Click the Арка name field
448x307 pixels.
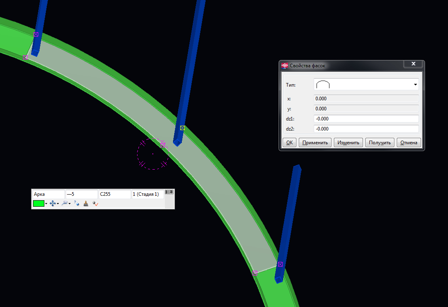[x=48, y=194]
